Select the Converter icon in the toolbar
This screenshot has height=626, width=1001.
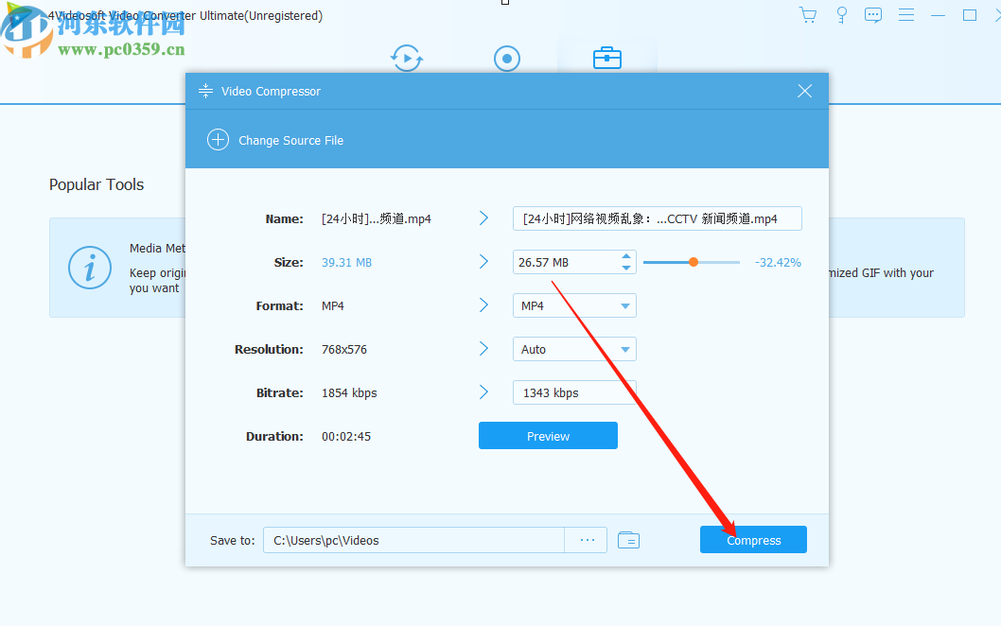tap(406, 58)
